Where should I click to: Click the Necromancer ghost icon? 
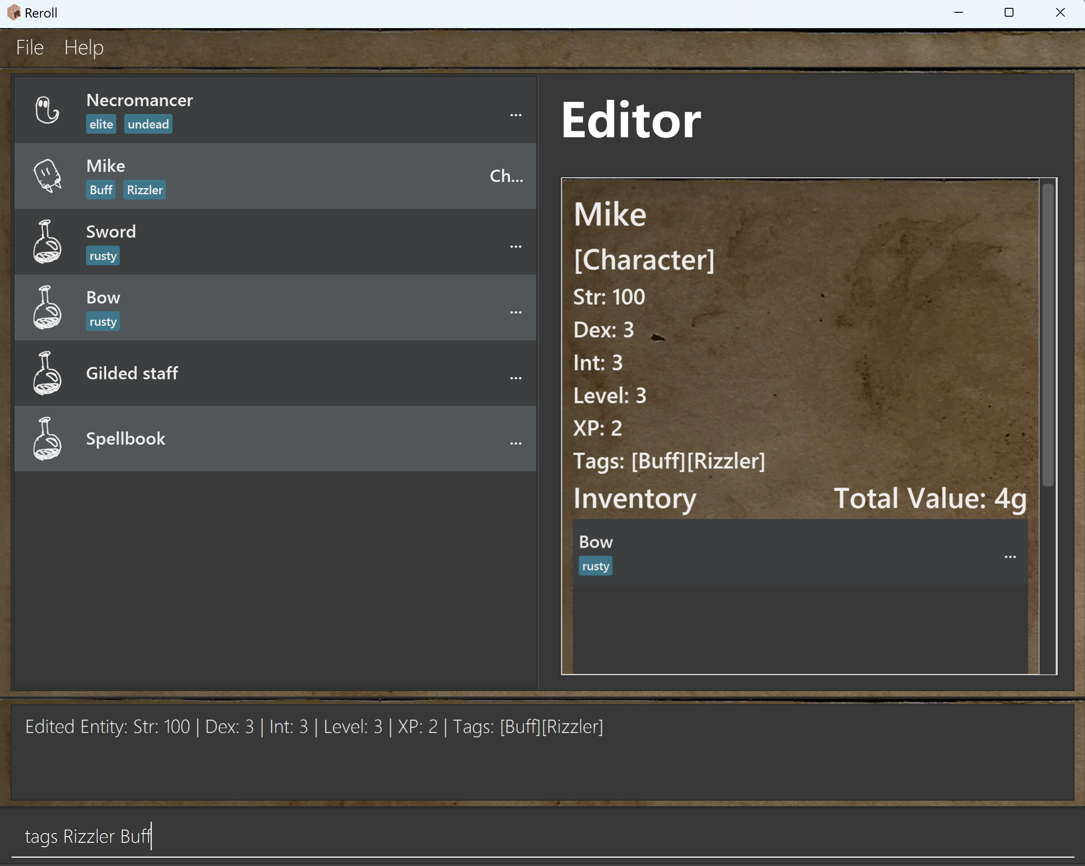(x=47, y=110)
